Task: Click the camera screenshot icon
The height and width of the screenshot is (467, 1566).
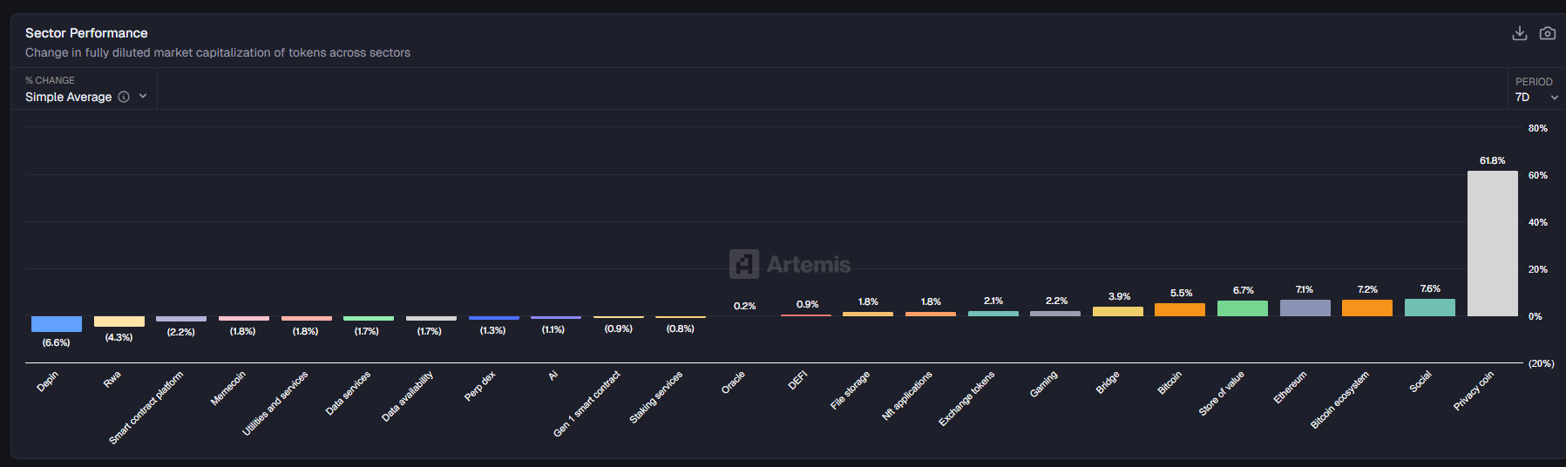Action: pyautogui.click(x=1547, y=33)
